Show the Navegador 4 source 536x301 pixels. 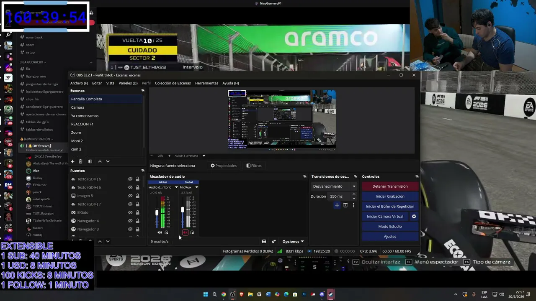[x=130, y=221]
